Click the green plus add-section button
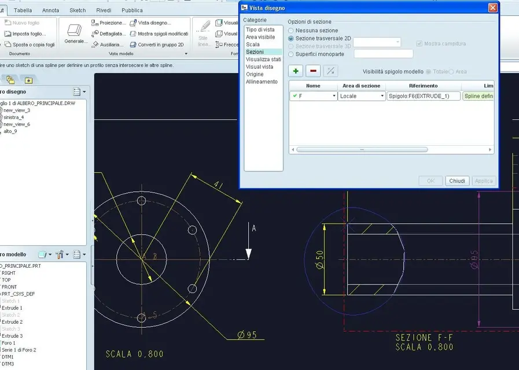The image size is (519, 370). [296, 71]
